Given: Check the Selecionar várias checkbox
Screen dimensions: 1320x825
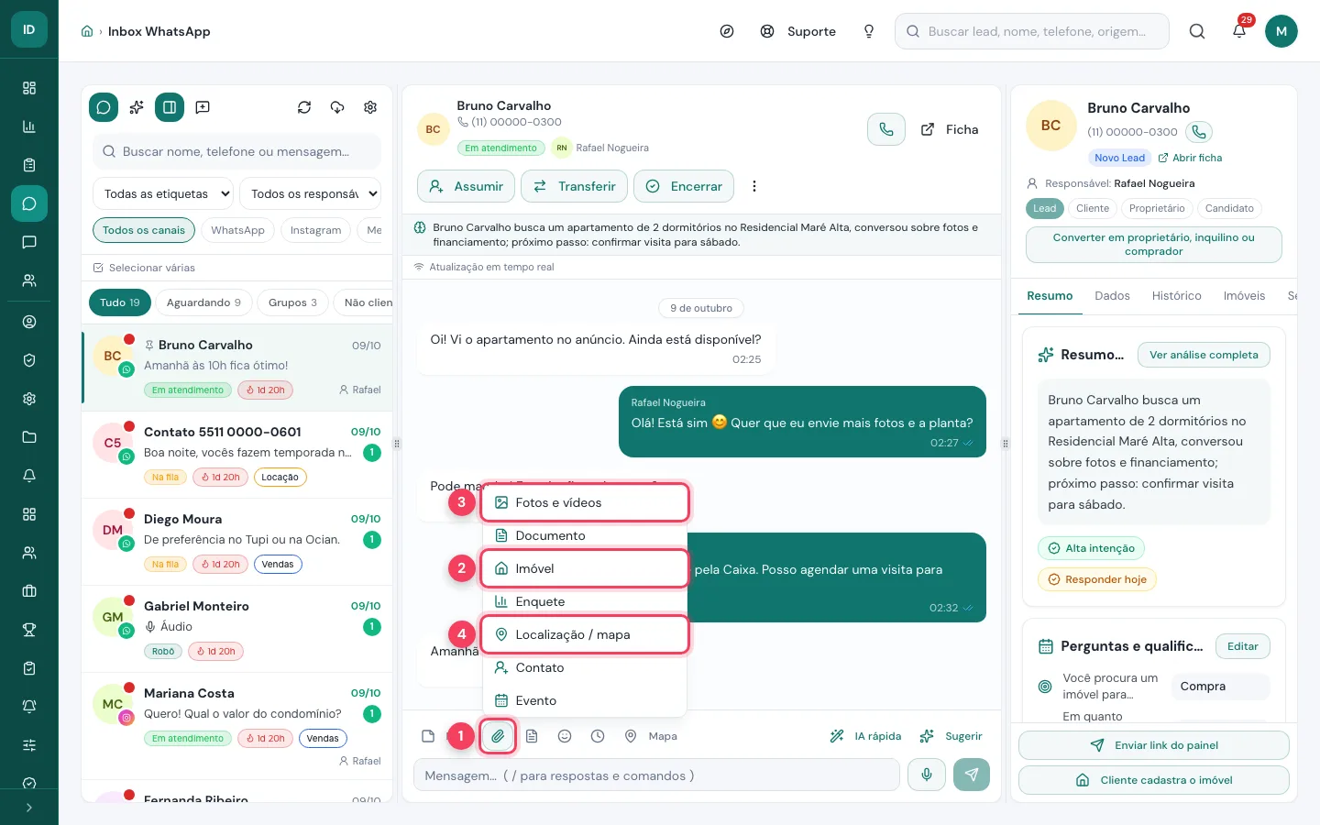Looking at the screenshot, I should pos(98,268).
